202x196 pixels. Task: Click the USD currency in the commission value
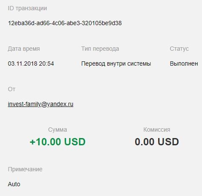pos(168,141)
